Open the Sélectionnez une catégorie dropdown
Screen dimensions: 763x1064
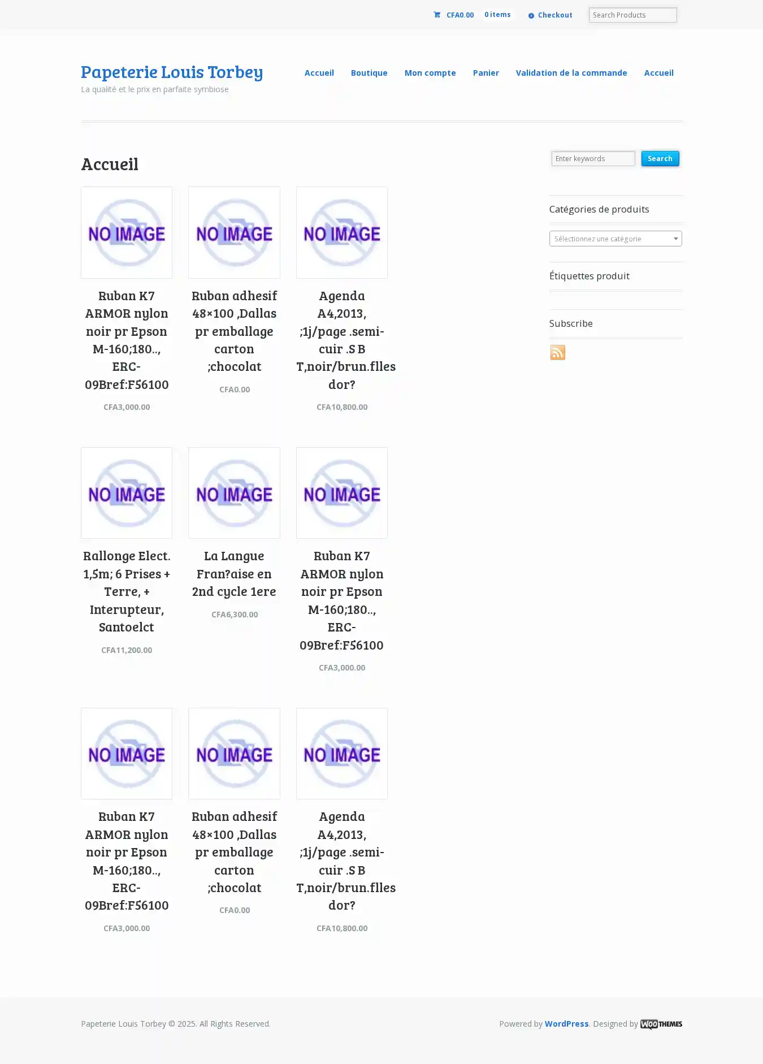point(615,239)
